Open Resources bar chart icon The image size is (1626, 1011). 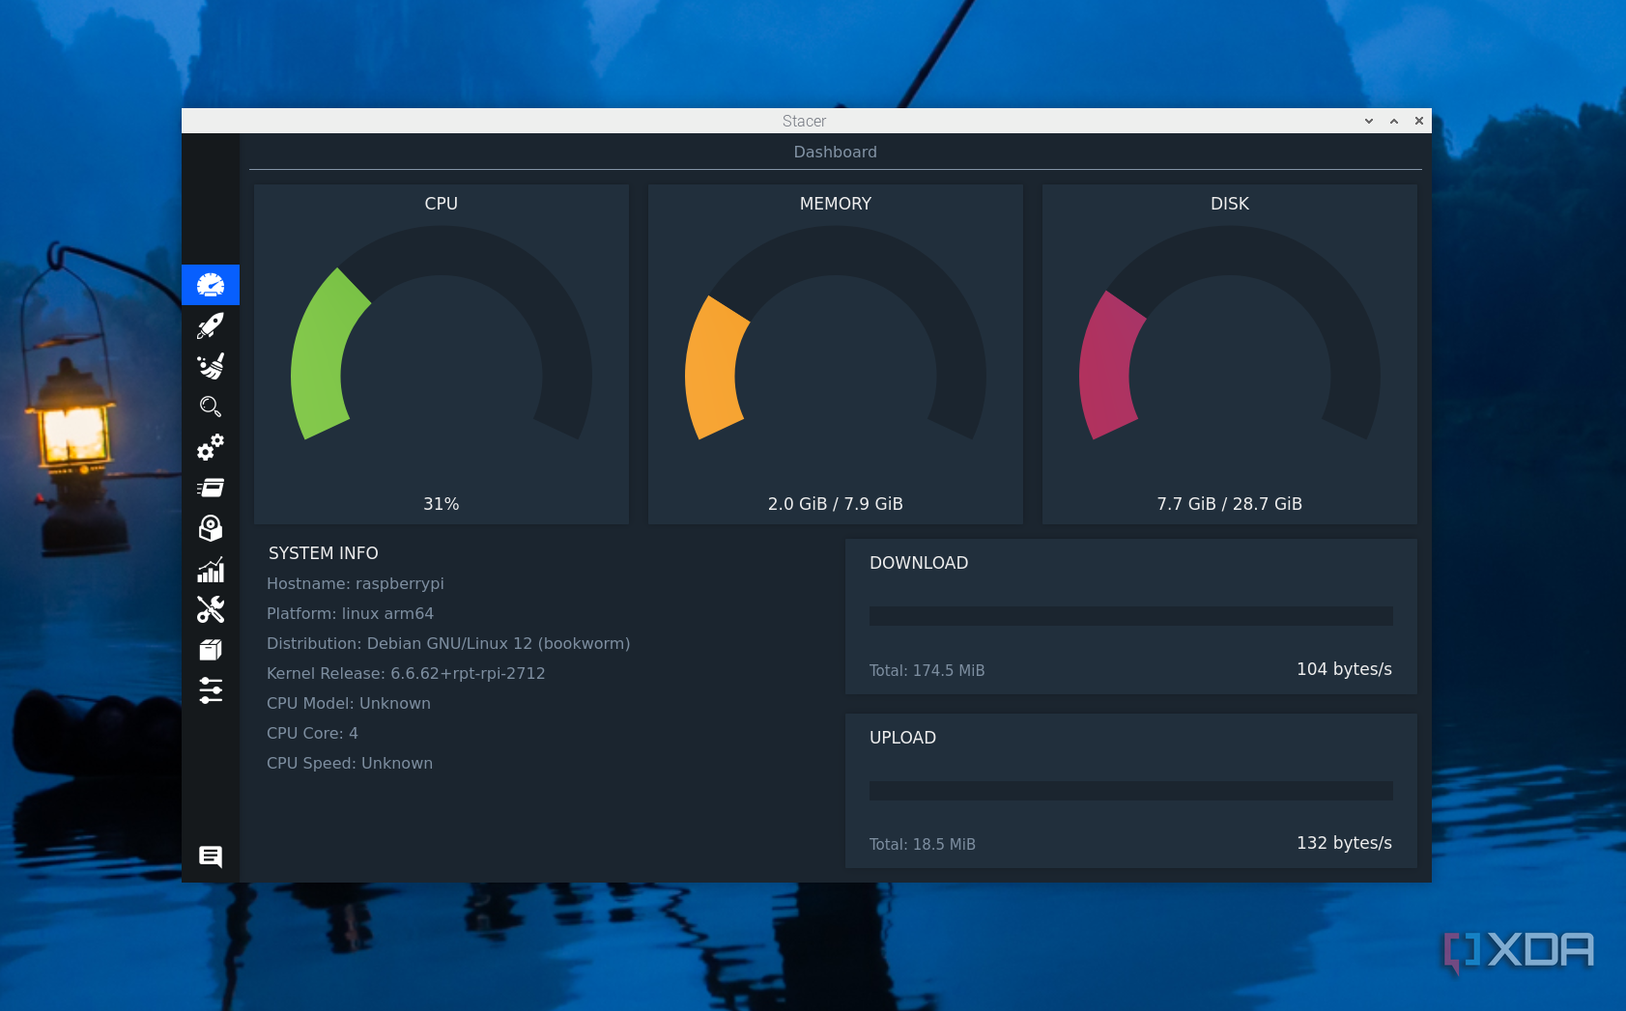211,570
